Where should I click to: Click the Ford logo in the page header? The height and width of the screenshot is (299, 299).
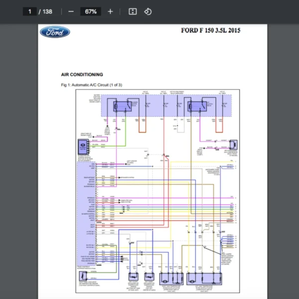point(55,32)
